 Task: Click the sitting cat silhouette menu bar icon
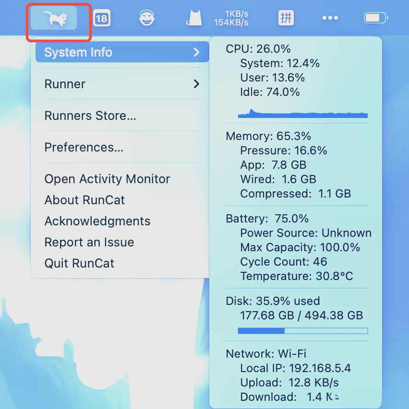[x=194, y=18]
